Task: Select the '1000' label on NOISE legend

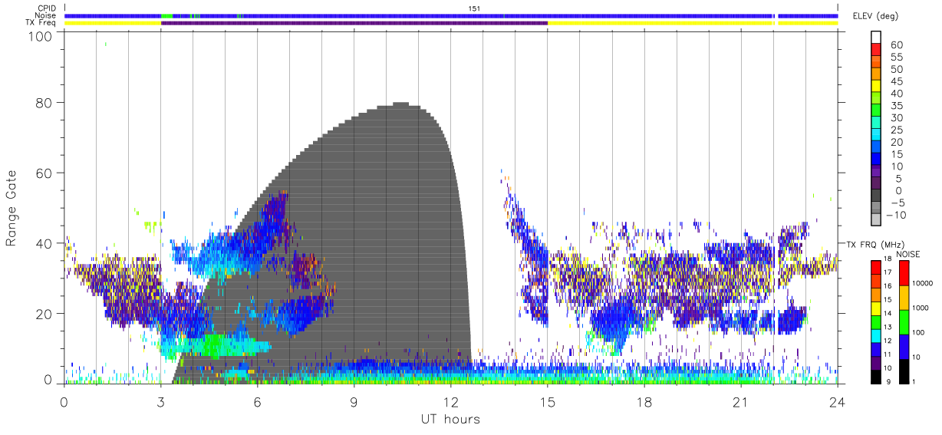Action: pyautogui.click(x=921, y=308)
